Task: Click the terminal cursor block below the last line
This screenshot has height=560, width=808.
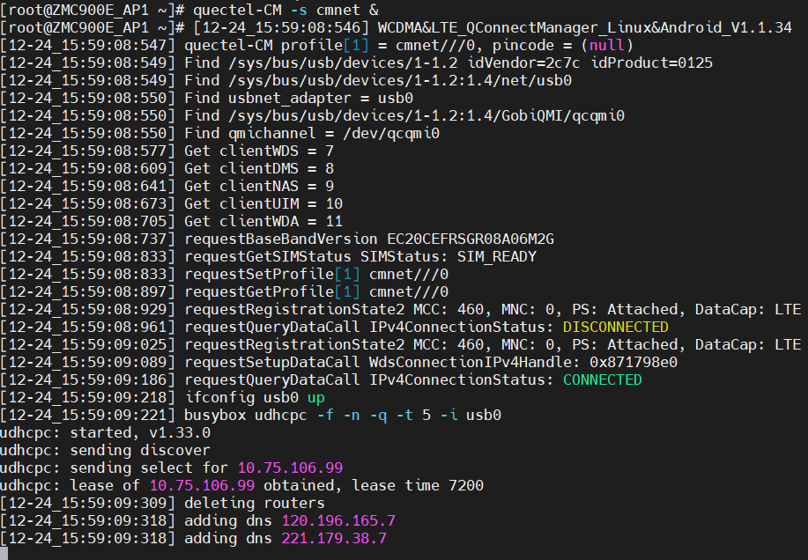Action: click(4, 554)
